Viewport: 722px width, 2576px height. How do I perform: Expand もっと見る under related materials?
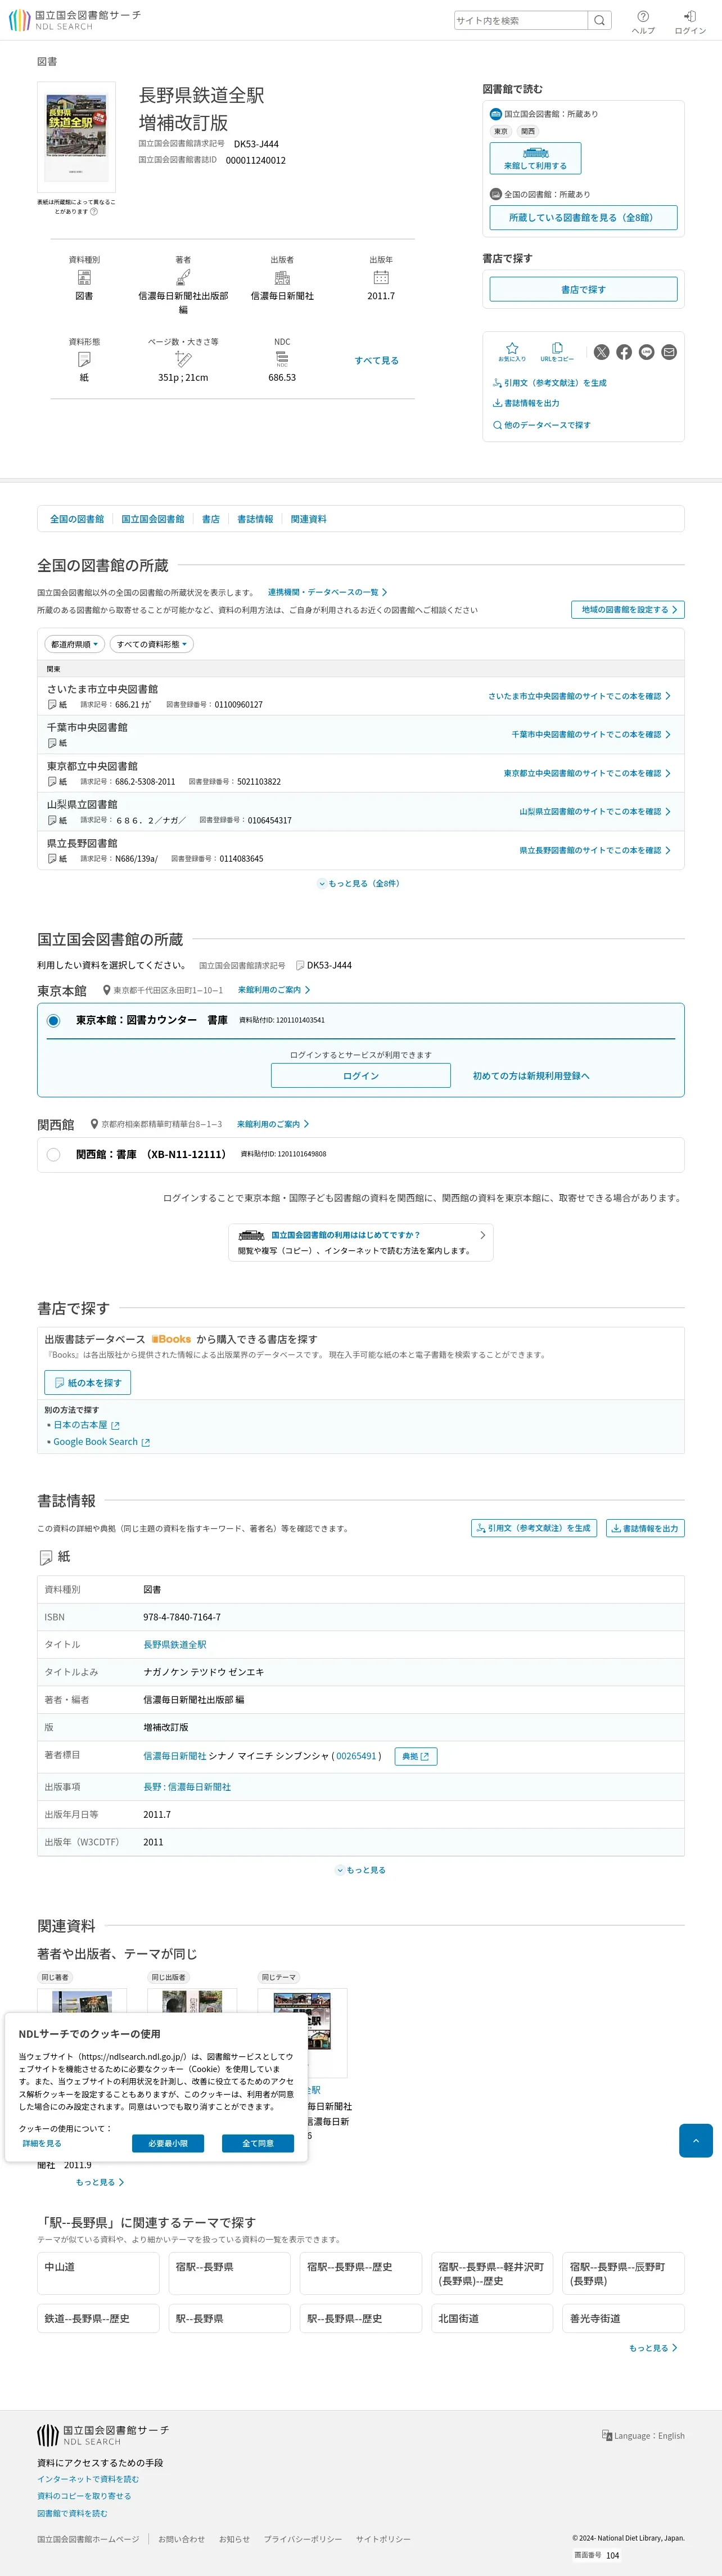coord(100,2182)
